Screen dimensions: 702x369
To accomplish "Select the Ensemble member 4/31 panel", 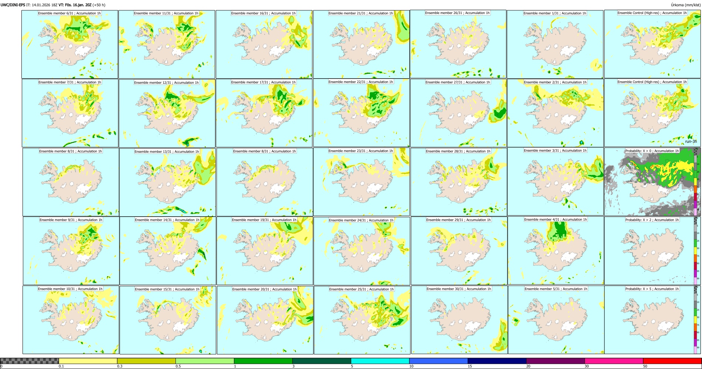I will click(556, 251).
